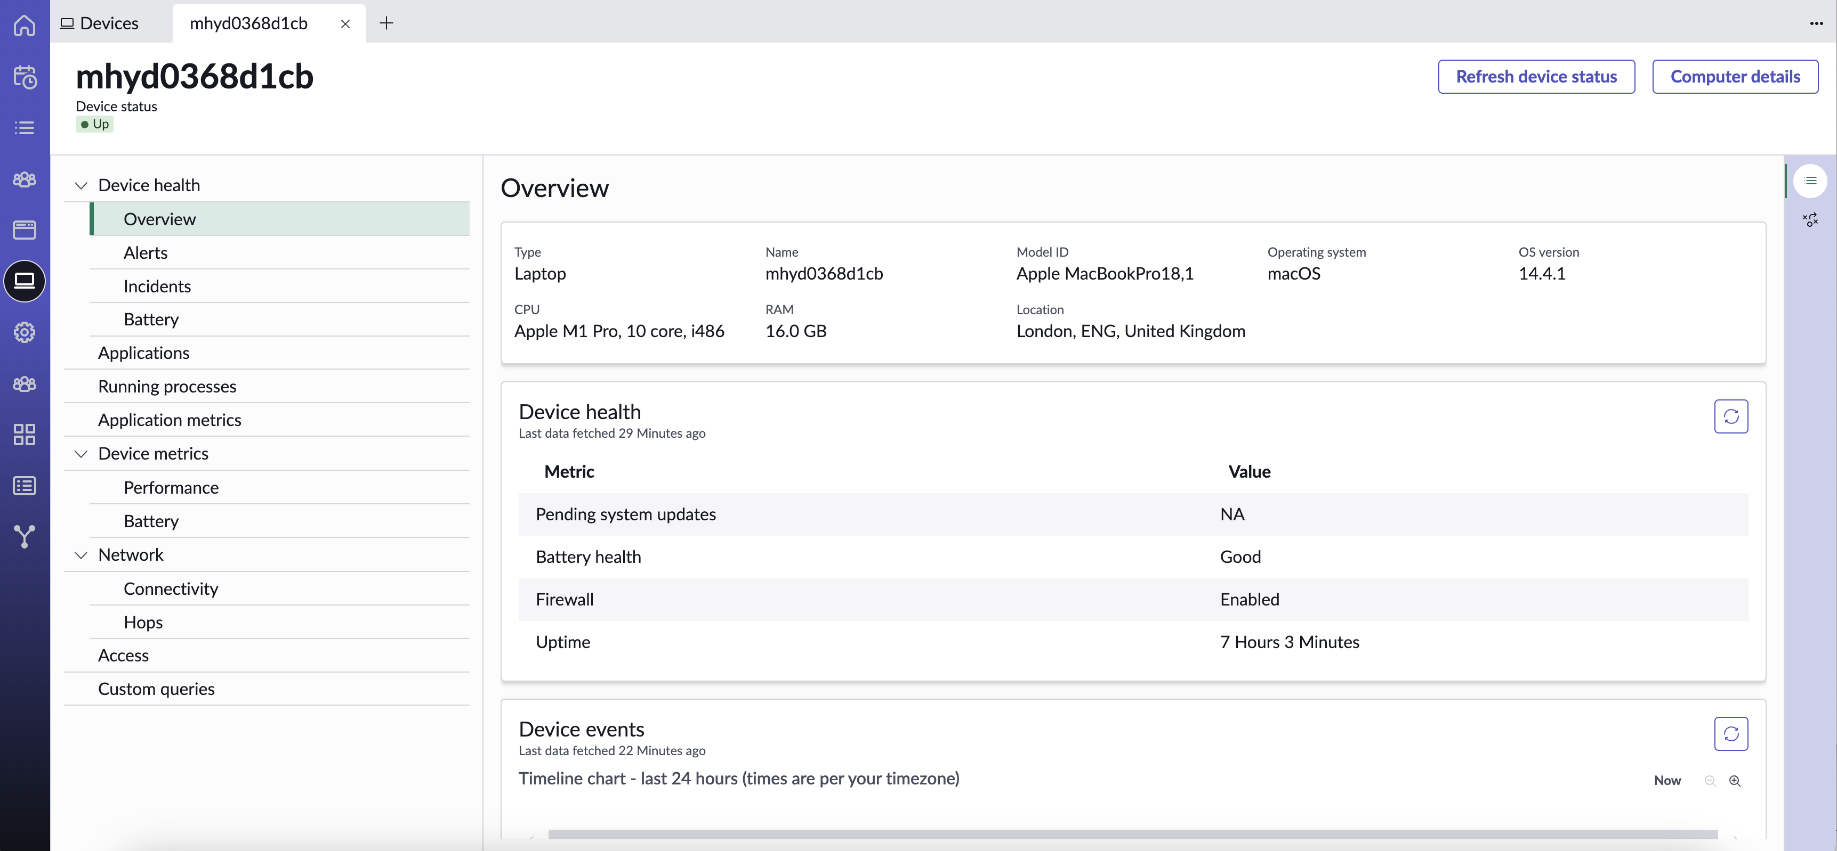
Task: Click the Overview page heading
Action: [555, 188]
